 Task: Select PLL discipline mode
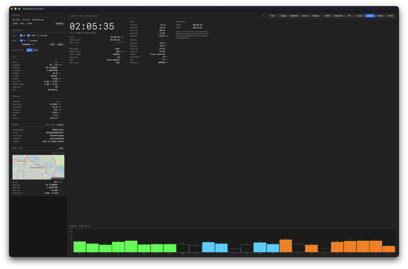(x=29, y=50)
